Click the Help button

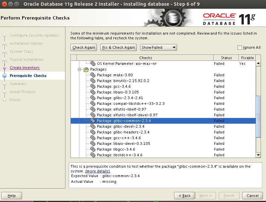12,196
